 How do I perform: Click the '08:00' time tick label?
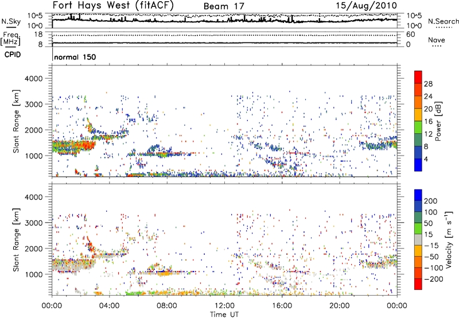pos(167,306)
